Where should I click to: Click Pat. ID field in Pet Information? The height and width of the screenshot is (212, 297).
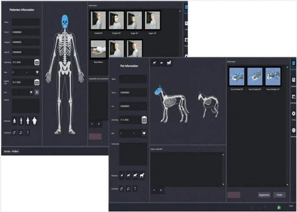[x=133, y=92]
